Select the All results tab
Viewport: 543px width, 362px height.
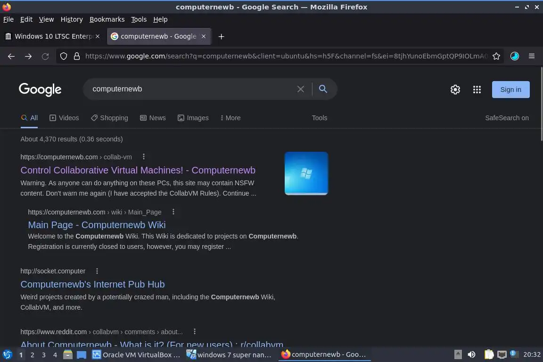point(29,118)
